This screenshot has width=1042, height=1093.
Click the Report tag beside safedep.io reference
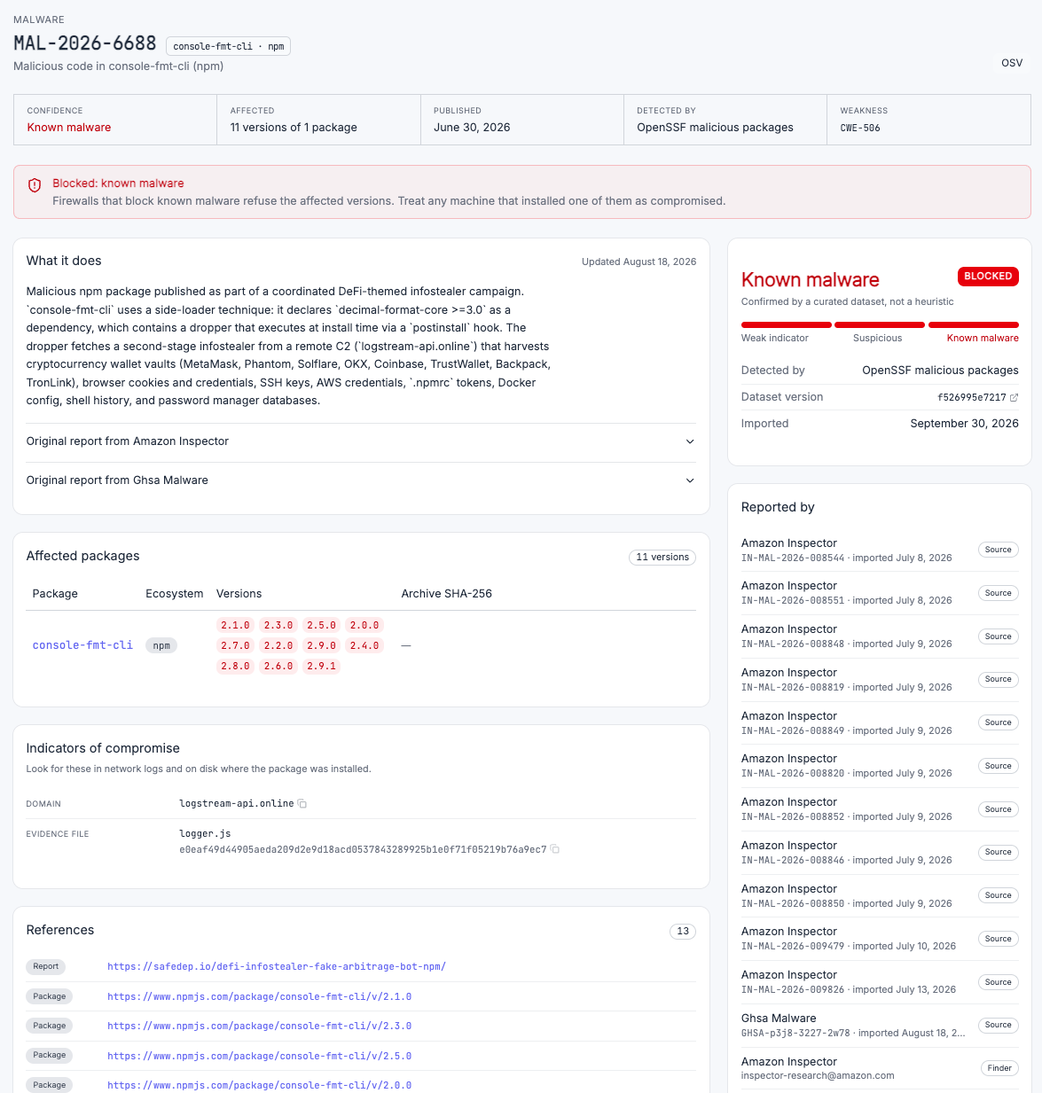(46, 966)
